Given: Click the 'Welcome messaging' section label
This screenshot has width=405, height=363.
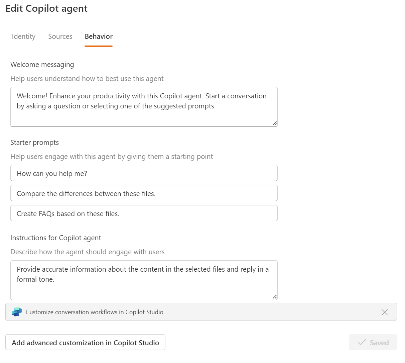Looking at the screenshot, I should pos(42,65).
